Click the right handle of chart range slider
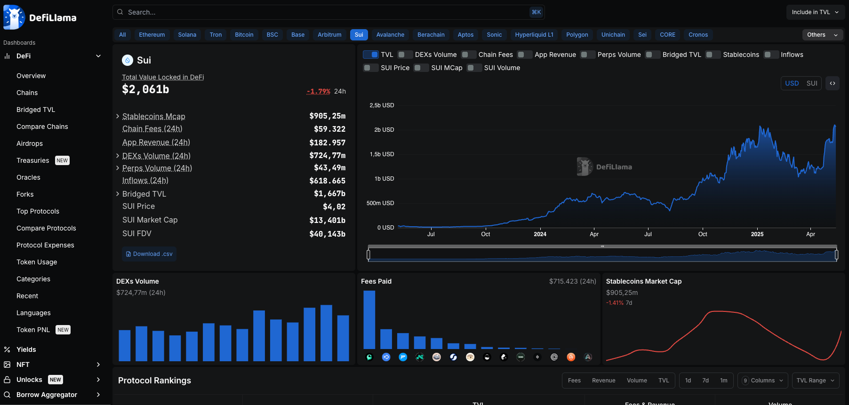 pyautogui.click(x=836, y=255)
